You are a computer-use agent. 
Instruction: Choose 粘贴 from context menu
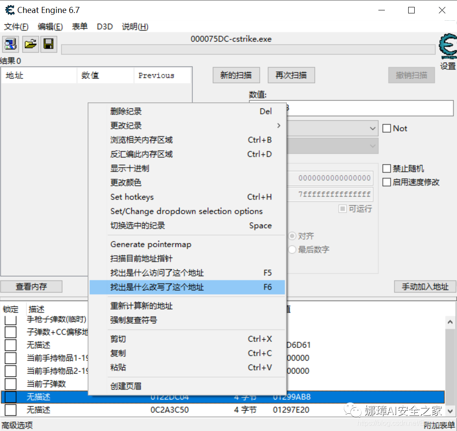coord(187,367)
